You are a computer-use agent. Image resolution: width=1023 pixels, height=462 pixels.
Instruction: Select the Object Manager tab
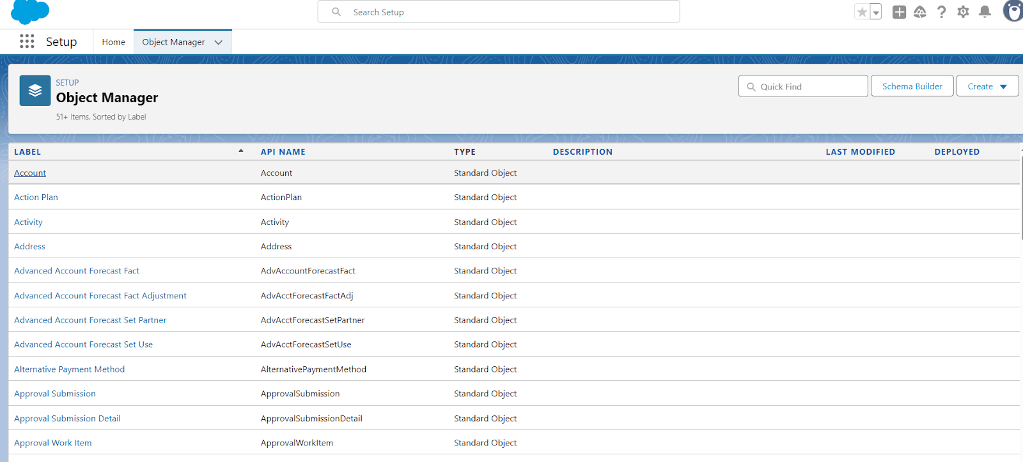pyautogui.click(x=173, y=42)
